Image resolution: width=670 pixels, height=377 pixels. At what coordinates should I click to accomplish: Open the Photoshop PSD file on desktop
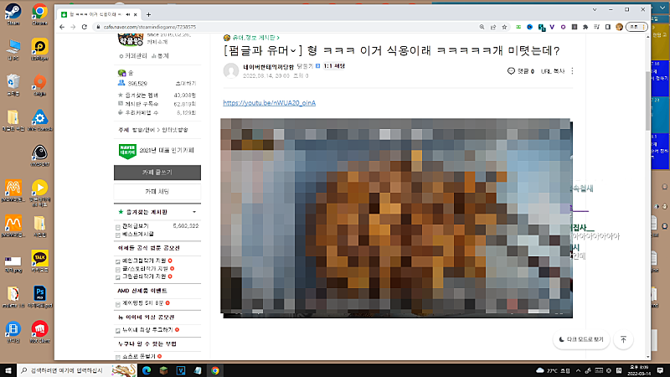coord(39,297)
